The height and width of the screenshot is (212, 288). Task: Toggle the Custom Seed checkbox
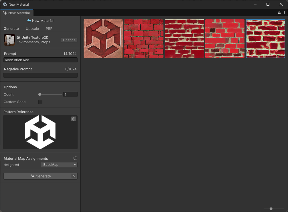click(x=40, y=102)
